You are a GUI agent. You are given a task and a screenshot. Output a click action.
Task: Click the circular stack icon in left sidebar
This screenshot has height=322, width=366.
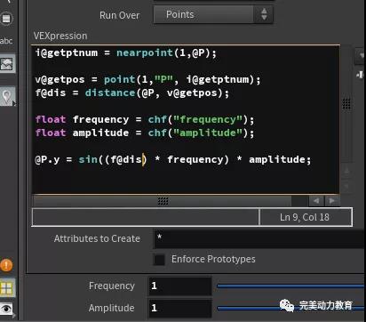6,19
